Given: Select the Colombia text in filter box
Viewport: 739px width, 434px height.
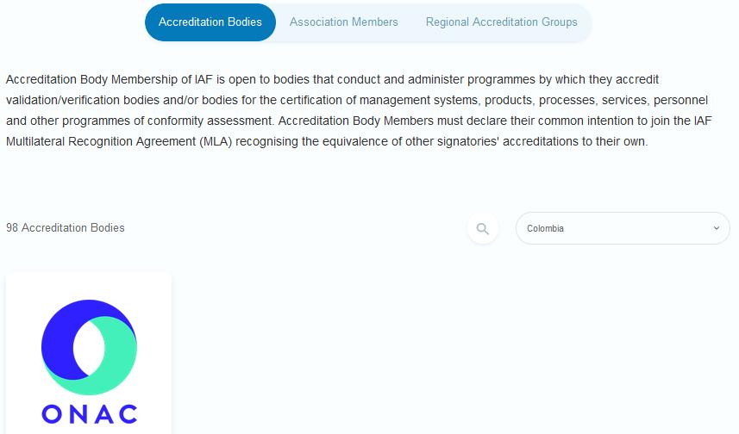Looking at the screenshot, I should [x=545, y=228].
